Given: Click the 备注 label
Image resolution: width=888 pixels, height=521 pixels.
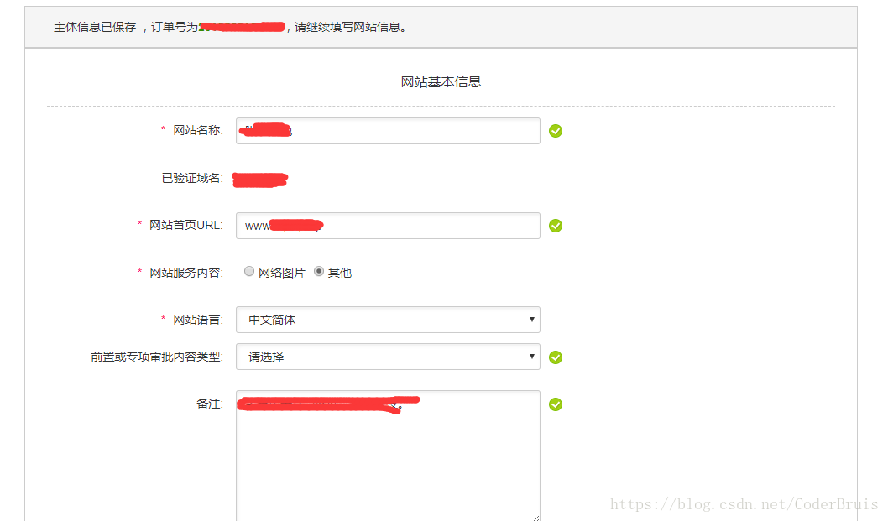Looking at the screenshot, I should [x=210, y=404].
